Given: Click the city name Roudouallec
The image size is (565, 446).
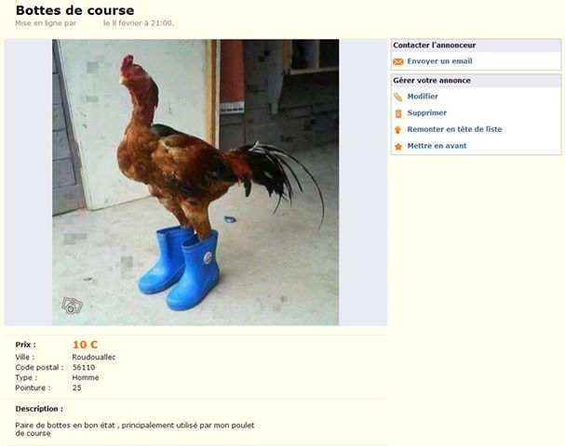Looking at the screenshot, I should point(94,357).
